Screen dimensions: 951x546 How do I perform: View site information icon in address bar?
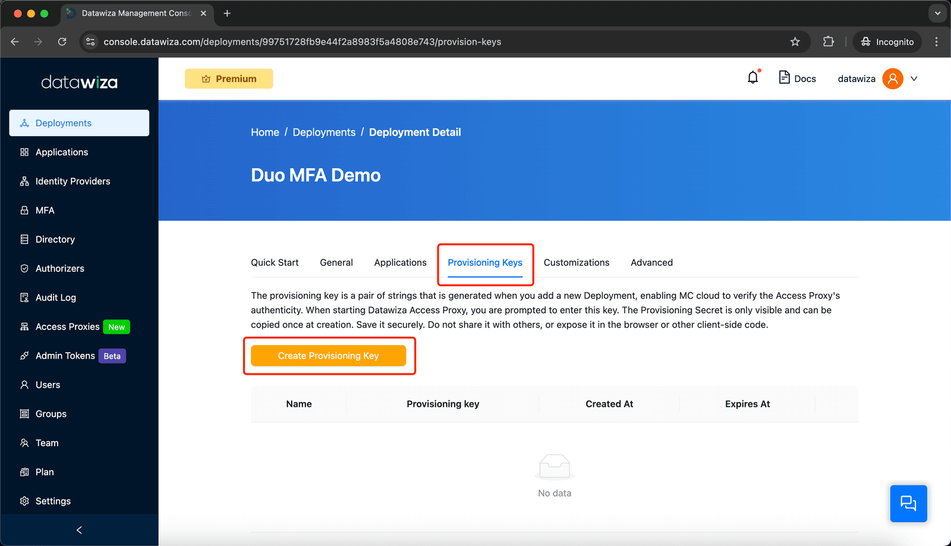[x=90, y=42]
